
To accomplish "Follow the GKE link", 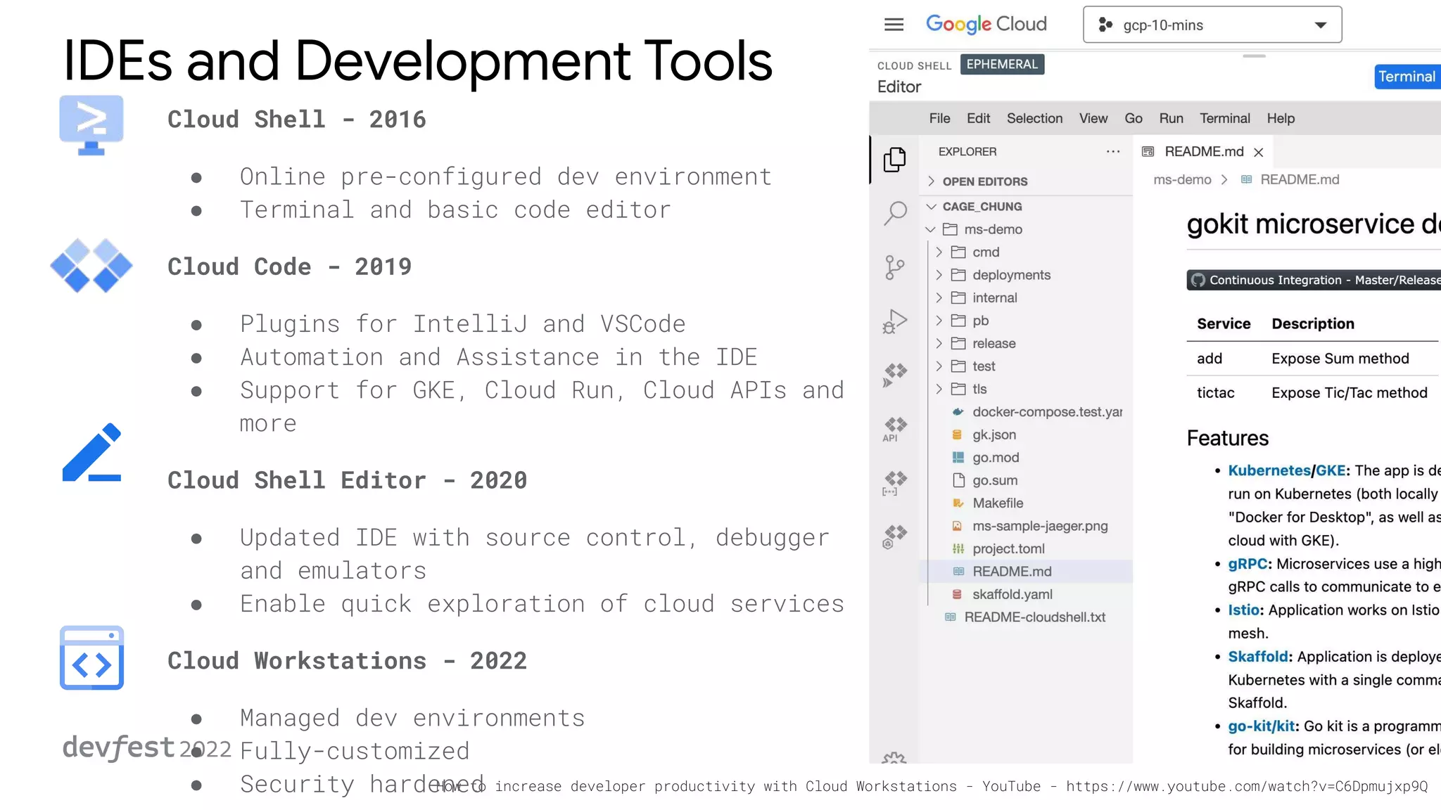I will [x=1331, y=470].
